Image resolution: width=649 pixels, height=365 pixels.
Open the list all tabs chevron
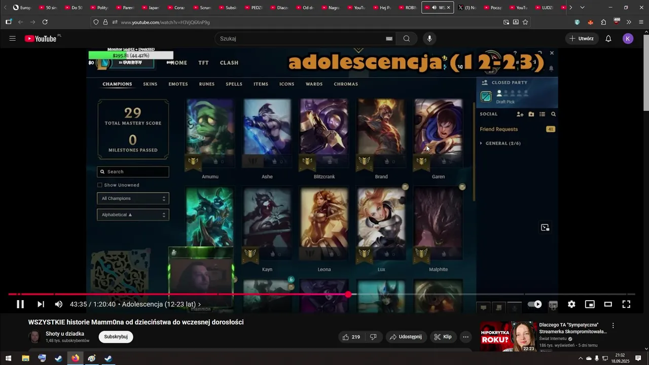coord(582,8)
